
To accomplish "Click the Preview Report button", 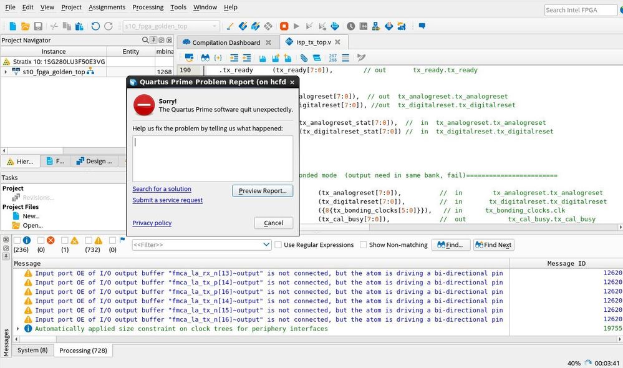I will (263, 191).
